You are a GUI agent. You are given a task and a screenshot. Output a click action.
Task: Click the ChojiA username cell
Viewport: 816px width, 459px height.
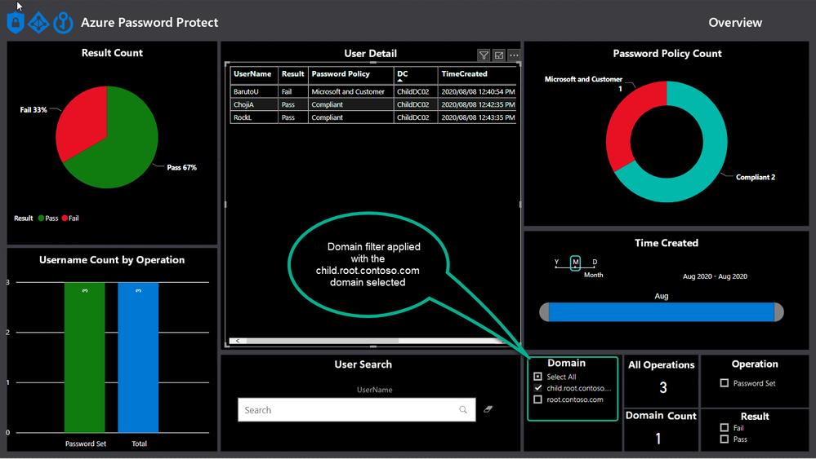(x=254, y=104)
